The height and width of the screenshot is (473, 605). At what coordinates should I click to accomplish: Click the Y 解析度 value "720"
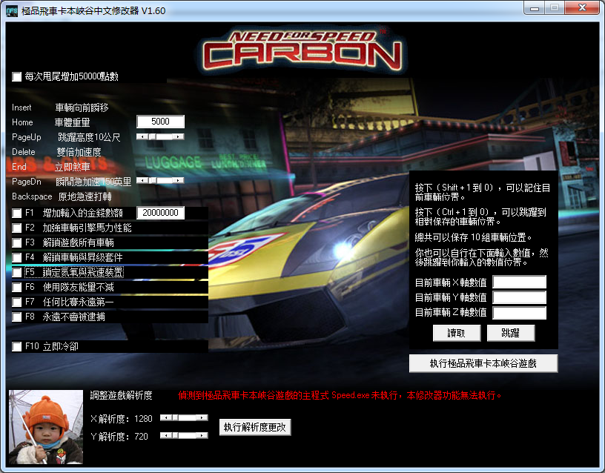click(141, 437)
